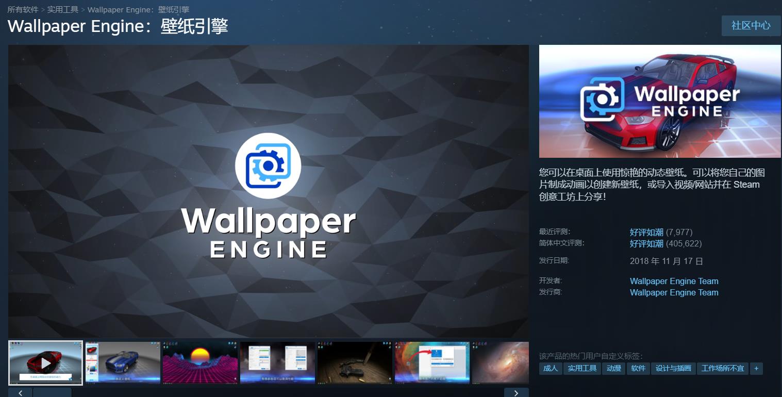
Task: Add a tag with the plus button
Action: 756,368
